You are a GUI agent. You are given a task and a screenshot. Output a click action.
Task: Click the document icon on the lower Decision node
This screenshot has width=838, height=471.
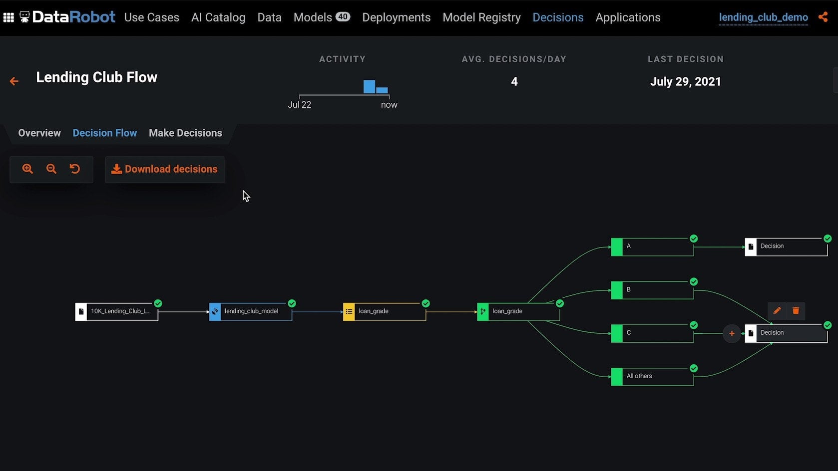[751, 333]
